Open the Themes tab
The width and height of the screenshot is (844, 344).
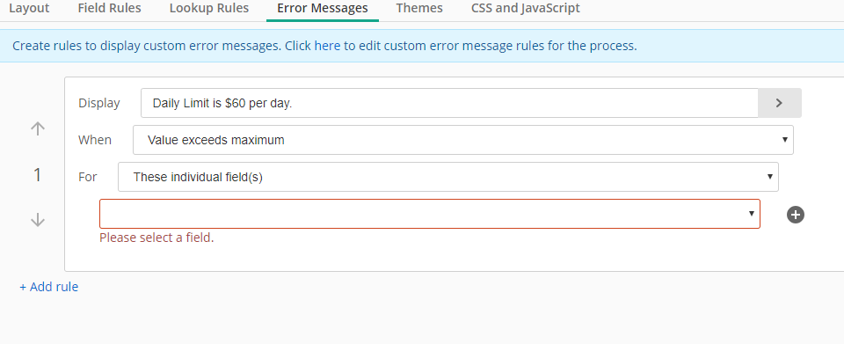click(419, 8)
